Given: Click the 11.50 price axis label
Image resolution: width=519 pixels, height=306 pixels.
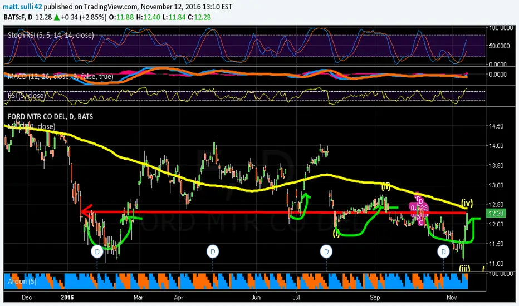Looking at the screenshot, I should tap(496, 244).
